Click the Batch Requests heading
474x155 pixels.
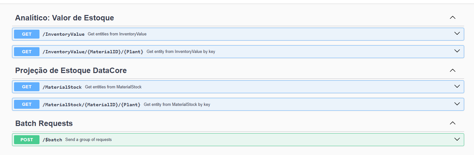(44, 123)
